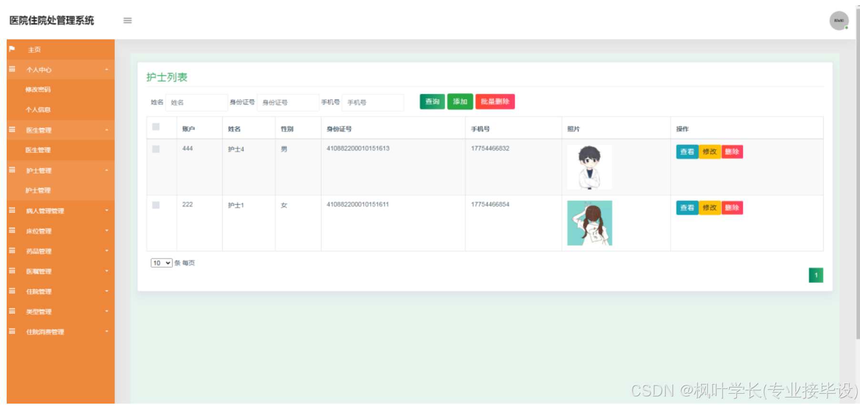Screen dimensions: 860x406
Task: Edit 护士1 with the 修改 button
Action: [x=710, y=208]
